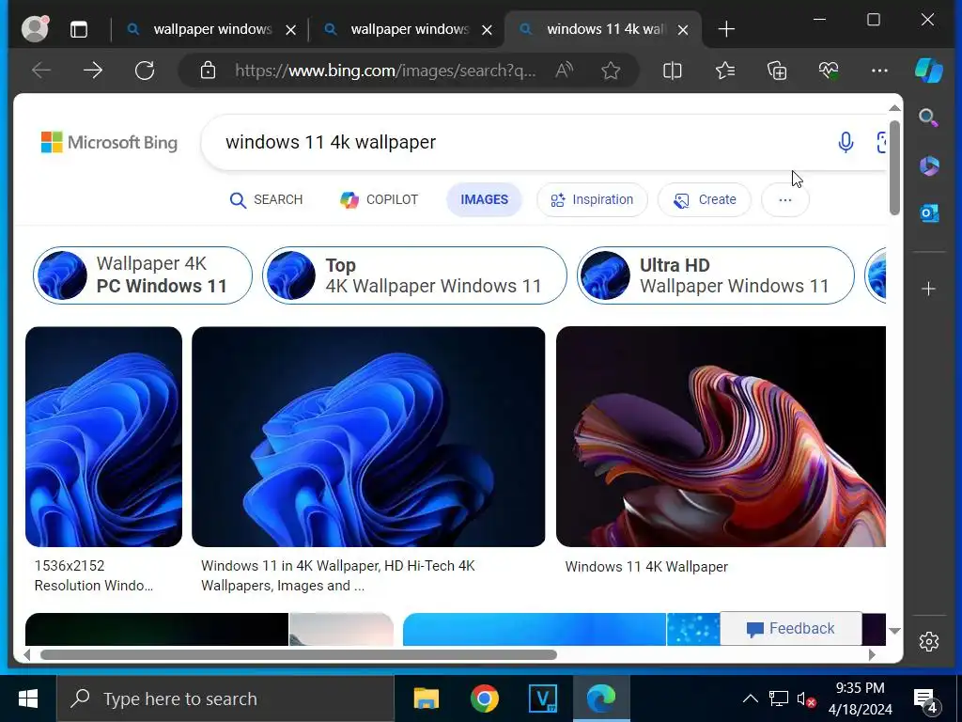The image size is (962, 722).
Task: Open a new browser tab
Action: point(726,29)
